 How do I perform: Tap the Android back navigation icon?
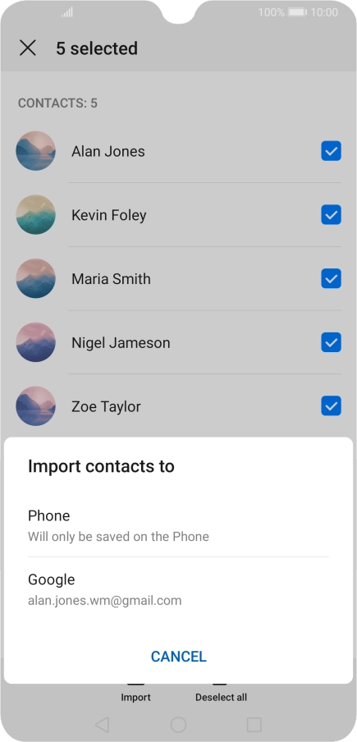(x=102, y=725)
